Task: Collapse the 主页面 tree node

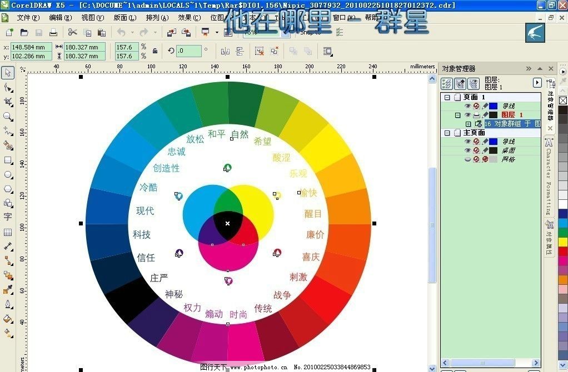Action: [447, 133]
